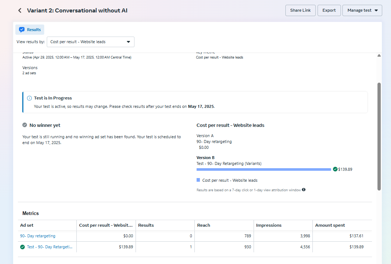391x264 pixels.
Task: Click the Share Link button
Action: tap(300, 11)
